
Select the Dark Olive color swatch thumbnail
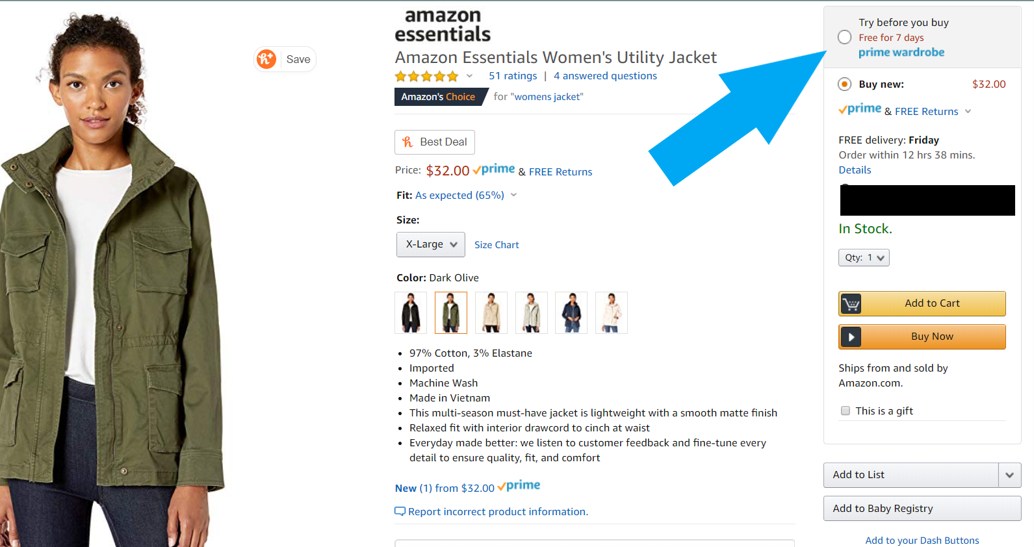(x=450, y=312)
